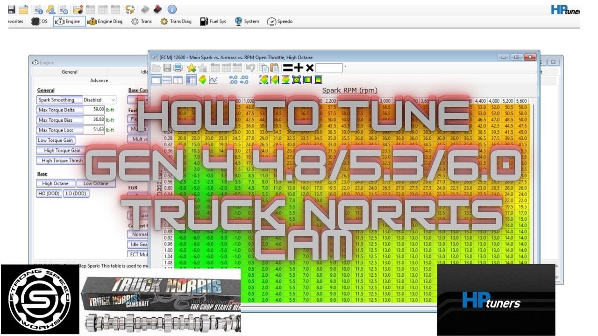Click the Max Torque Bias value field

94,120
